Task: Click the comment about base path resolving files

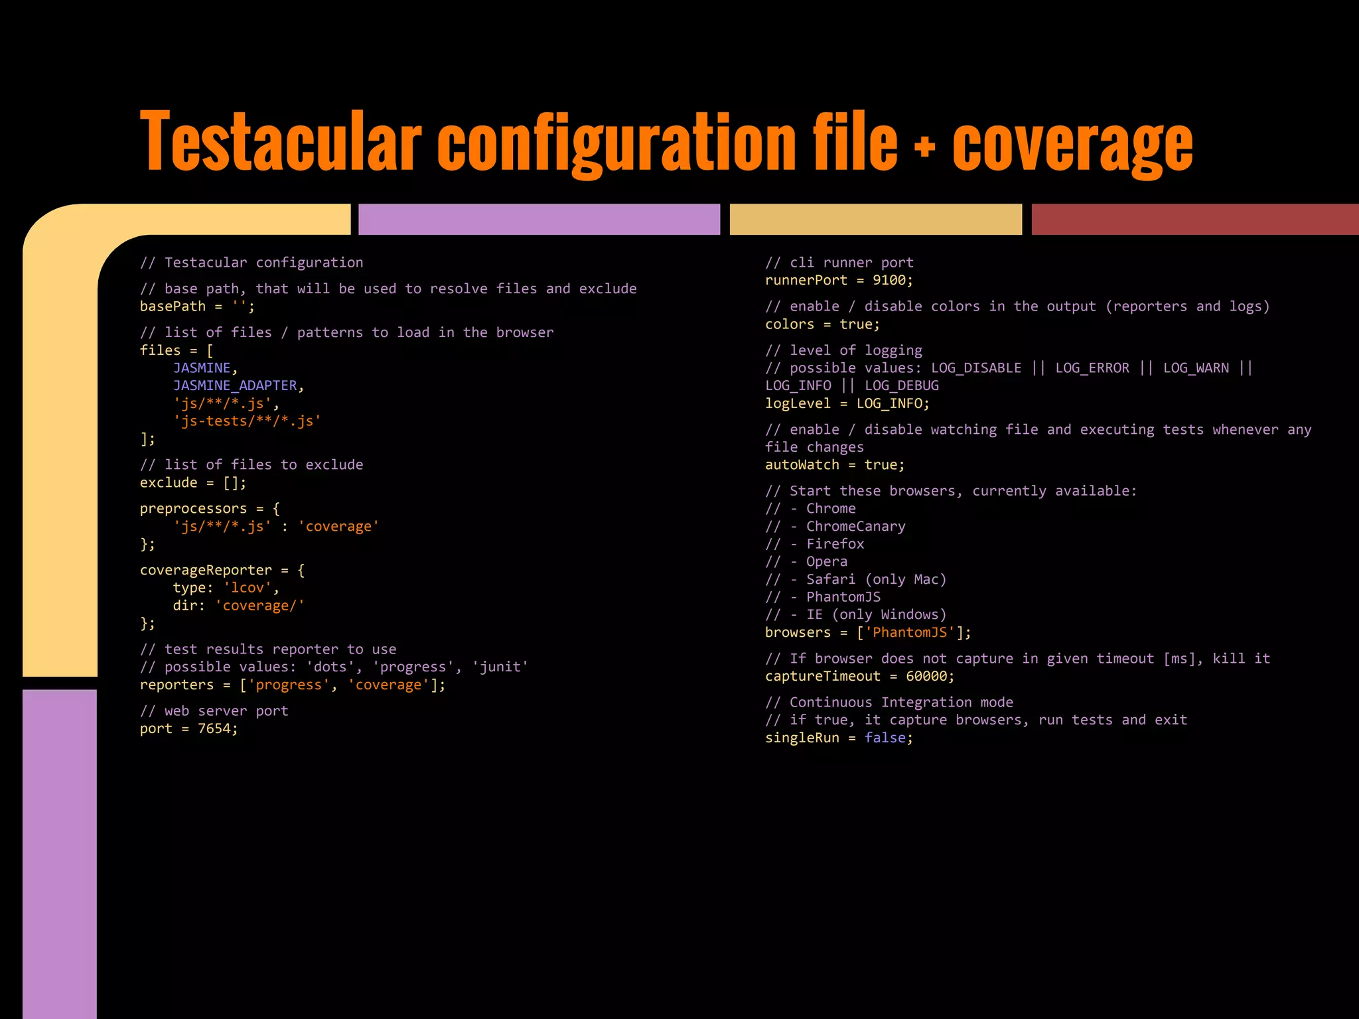Action: [x=388, y=289]
